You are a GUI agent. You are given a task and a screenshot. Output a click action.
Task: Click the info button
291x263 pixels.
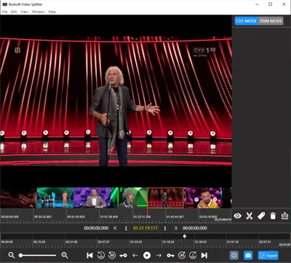(234, 256)
